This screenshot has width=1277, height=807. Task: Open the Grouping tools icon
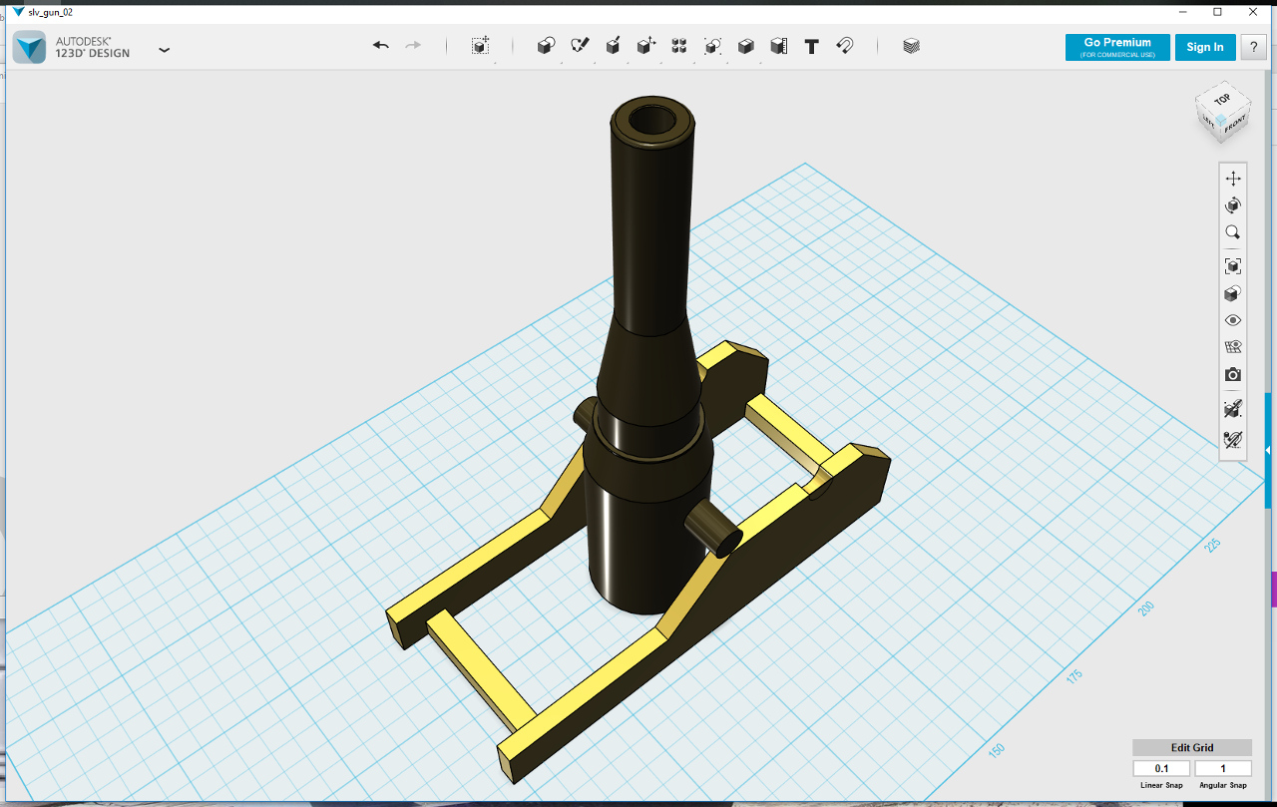pos(712,46)
